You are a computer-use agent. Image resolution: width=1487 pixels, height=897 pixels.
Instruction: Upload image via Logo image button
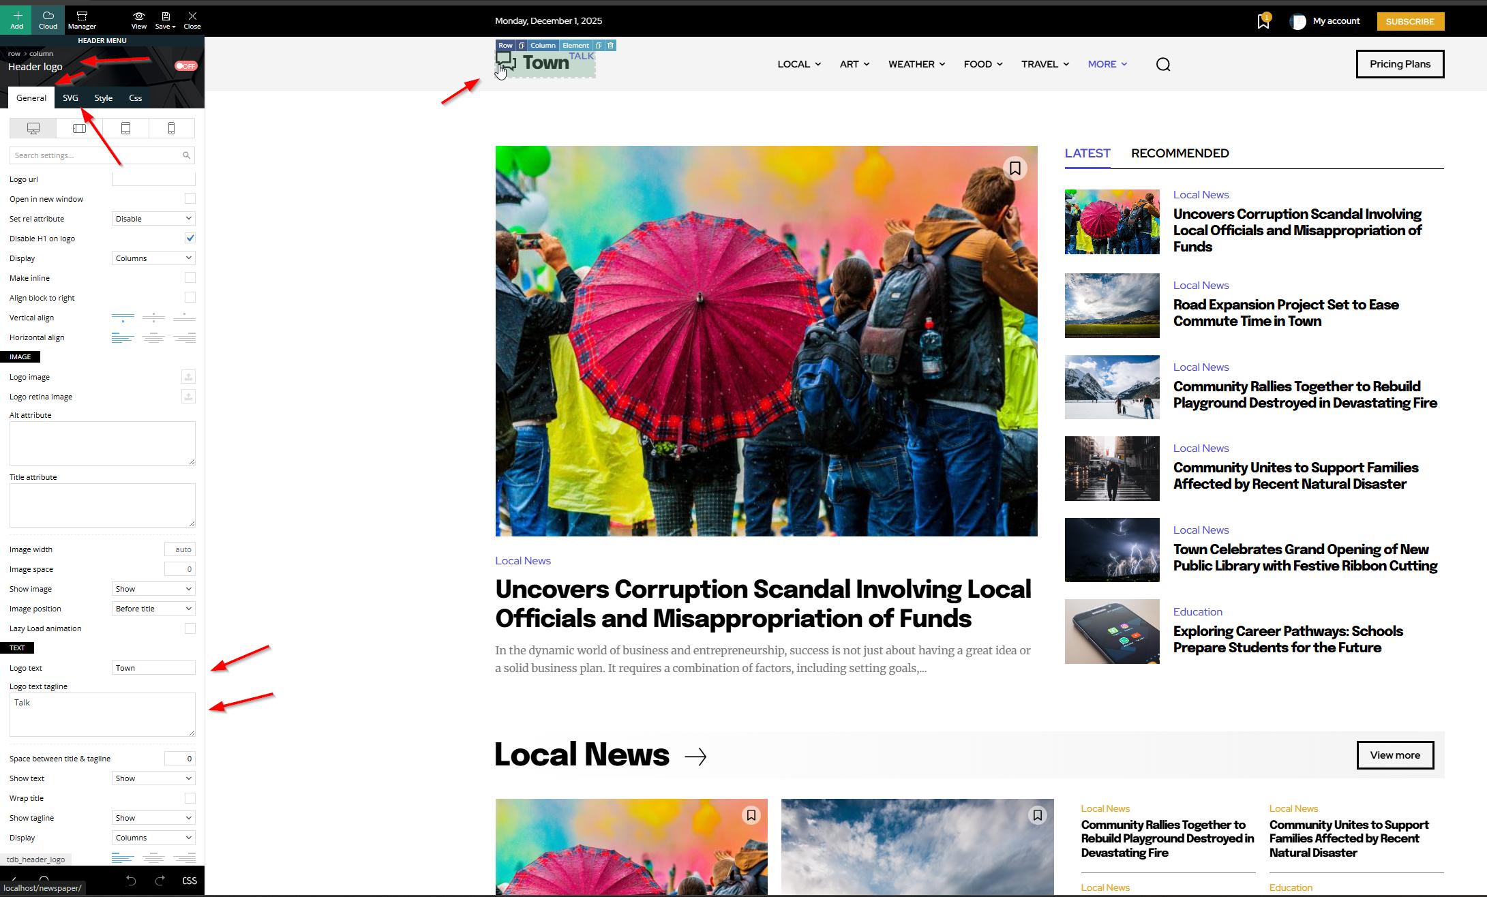[x=188, y=377]
